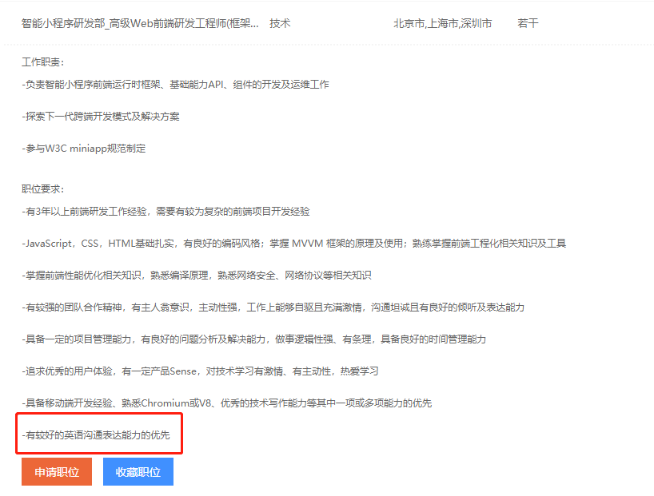This screenshot has height=496, width=654.
Task: Click the JavaScript, CSS, HTML requirement line
Action: 293,244
